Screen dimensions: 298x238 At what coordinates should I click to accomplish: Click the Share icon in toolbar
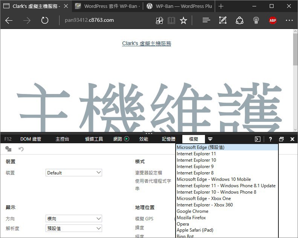click(x=240, y=20)
